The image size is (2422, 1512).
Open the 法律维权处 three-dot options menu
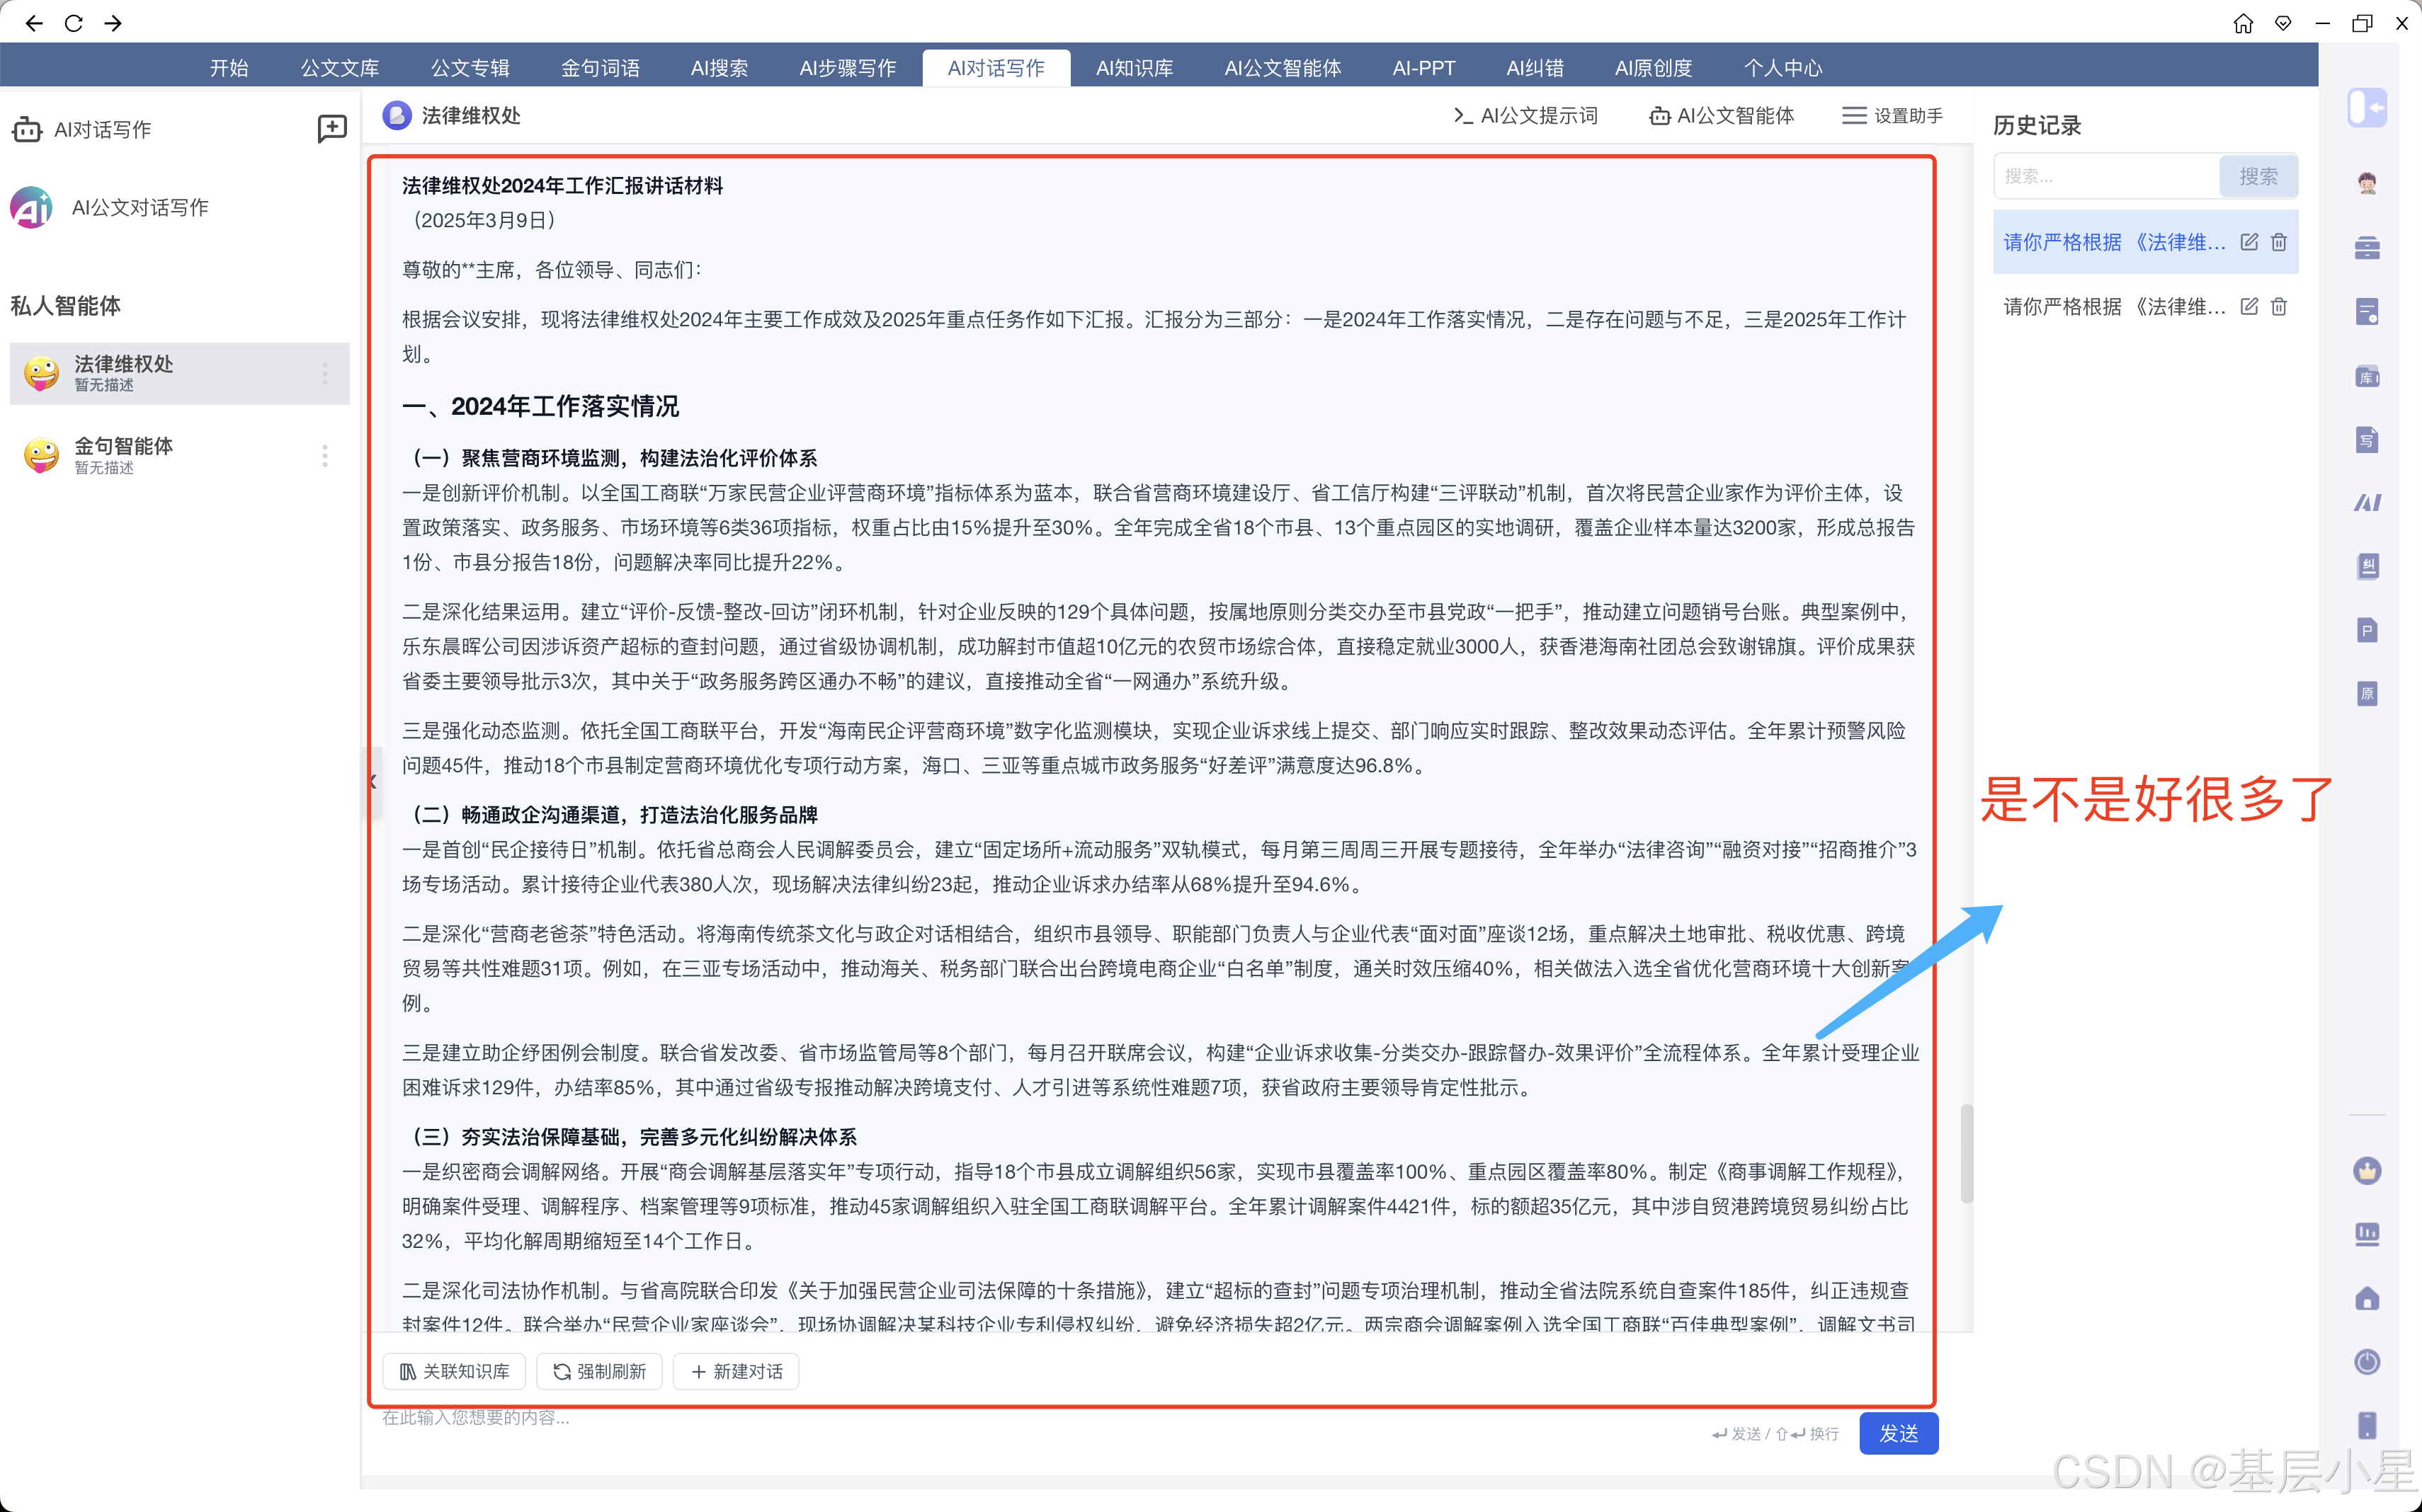point(324,374)
